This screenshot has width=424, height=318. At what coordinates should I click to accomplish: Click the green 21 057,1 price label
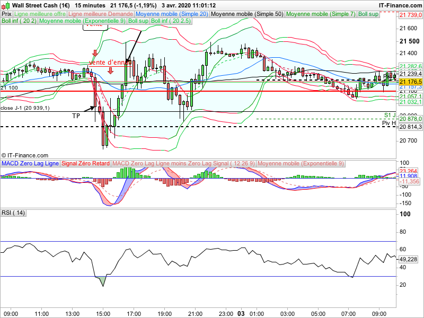(410, 96)
